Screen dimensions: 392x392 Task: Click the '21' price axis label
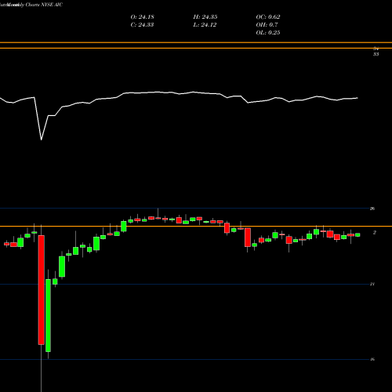(372, 284)
